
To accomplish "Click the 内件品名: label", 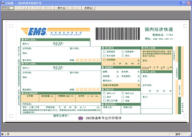I will (x=27, y=104).
